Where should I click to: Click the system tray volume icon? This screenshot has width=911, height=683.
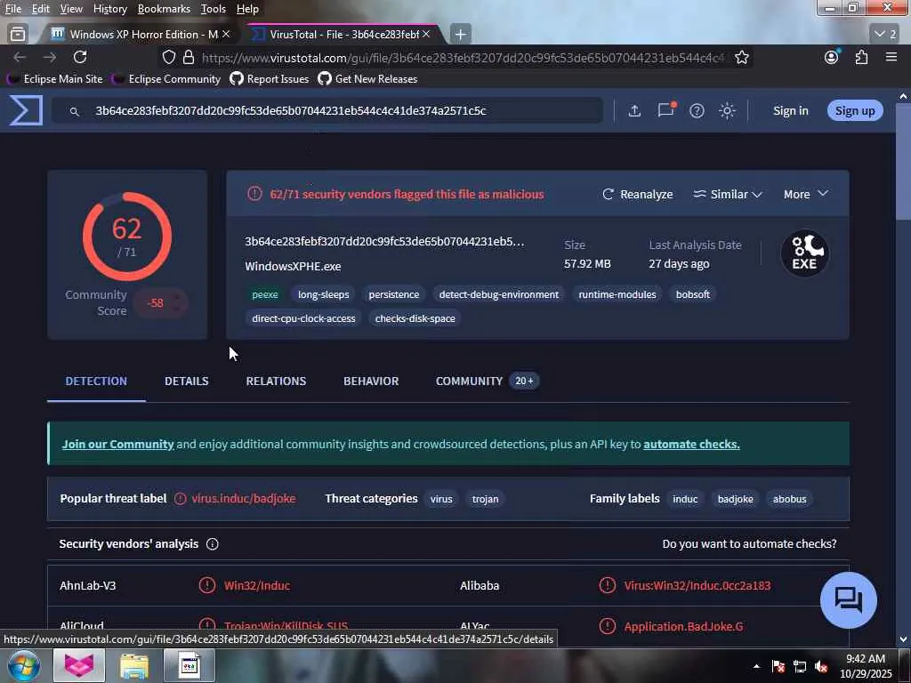(x=821, y=666)
